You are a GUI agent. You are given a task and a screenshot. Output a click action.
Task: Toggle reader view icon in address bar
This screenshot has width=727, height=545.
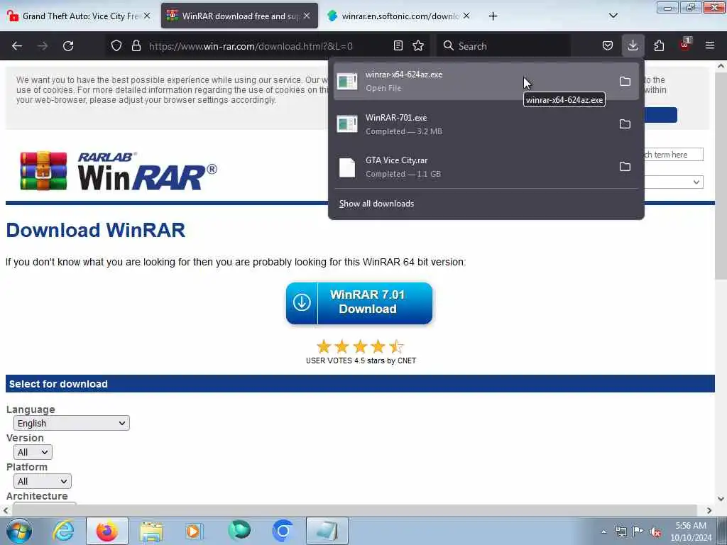[398, 45]
